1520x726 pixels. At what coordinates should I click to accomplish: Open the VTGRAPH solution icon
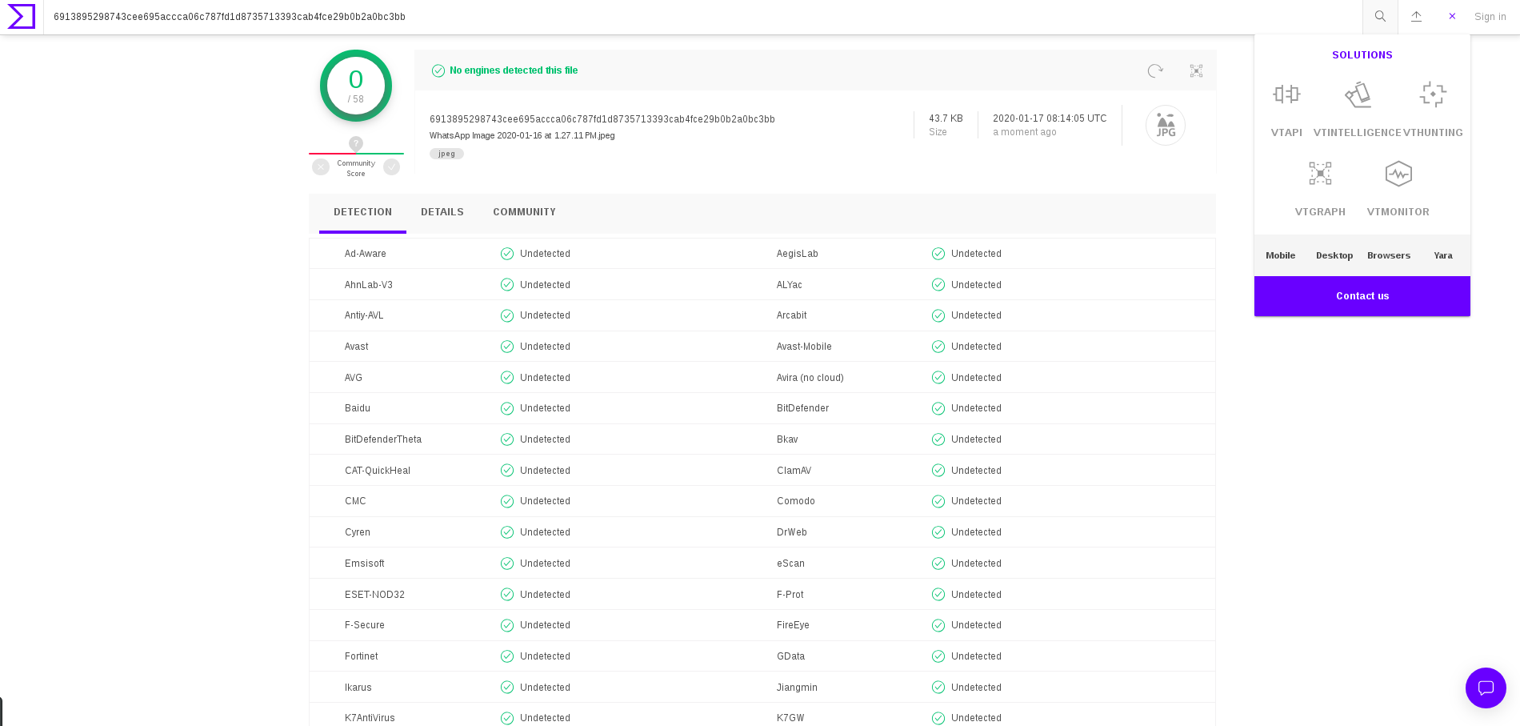pos(1320,174)
